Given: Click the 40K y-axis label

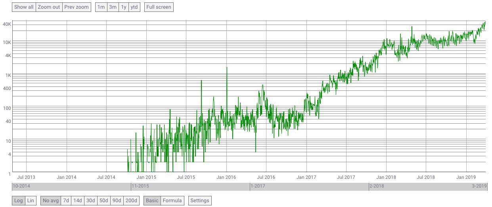Looking at the screenshot, I should [x=7, y=24].
